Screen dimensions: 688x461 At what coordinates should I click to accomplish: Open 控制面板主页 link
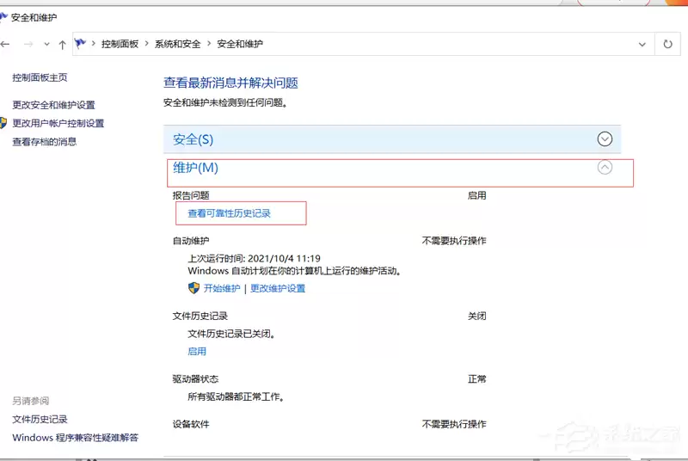40,77
